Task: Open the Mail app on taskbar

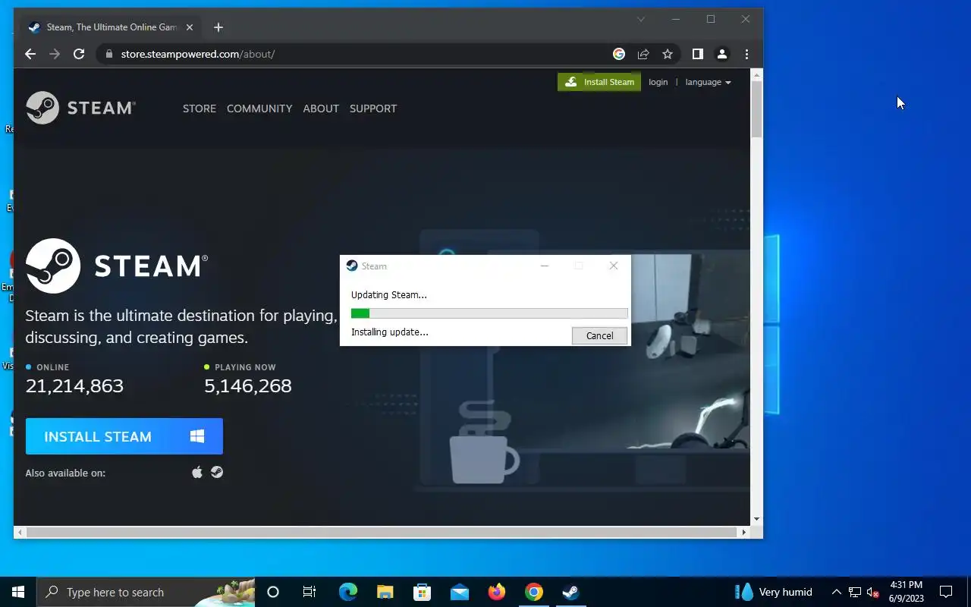Action: [459, 592]
